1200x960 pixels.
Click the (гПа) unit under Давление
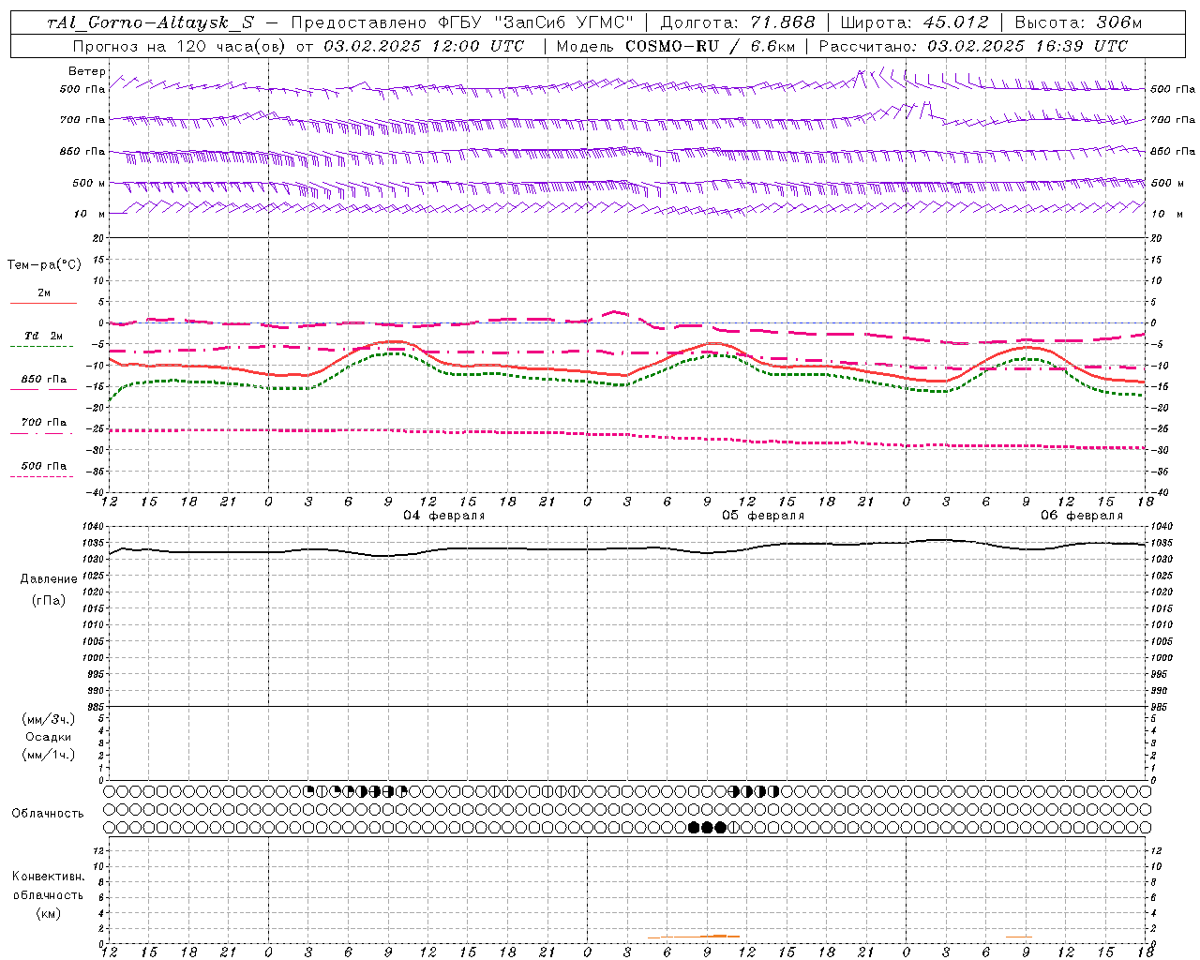49,600
